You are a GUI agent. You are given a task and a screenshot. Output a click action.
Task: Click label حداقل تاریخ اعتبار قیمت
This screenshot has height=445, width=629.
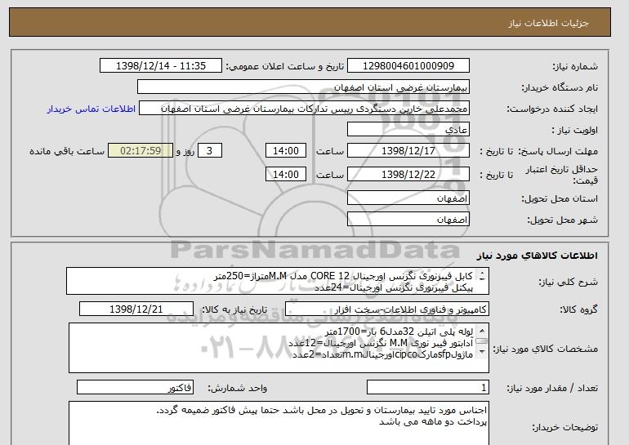562,175
